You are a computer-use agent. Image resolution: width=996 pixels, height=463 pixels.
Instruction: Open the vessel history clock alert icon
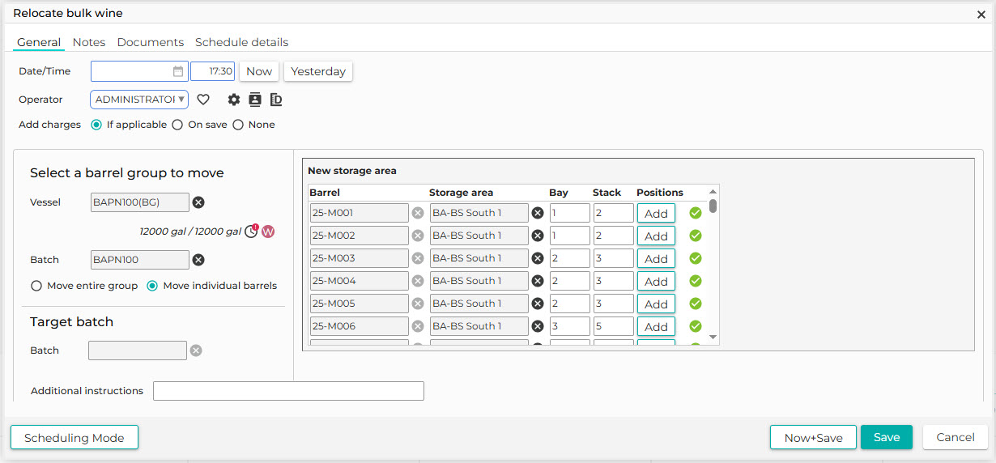[x=252, y=231]
